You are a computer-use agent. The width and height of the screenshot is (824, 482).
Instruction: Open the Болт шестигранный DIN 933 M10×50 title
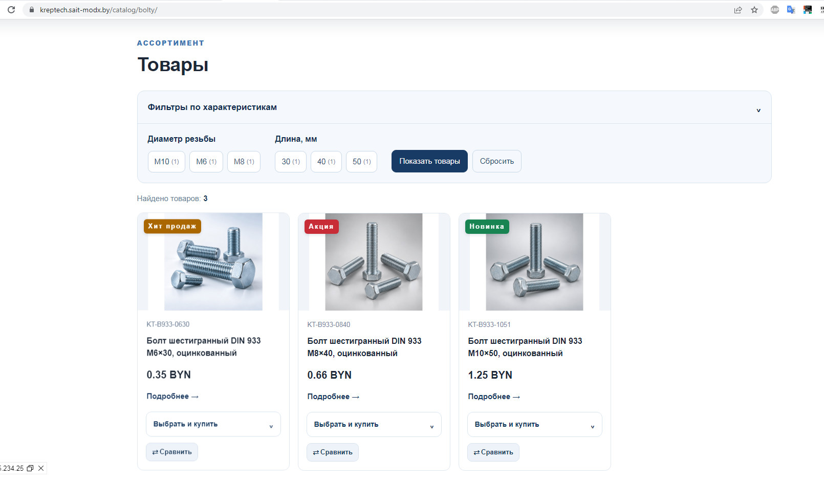pos(525,347)
